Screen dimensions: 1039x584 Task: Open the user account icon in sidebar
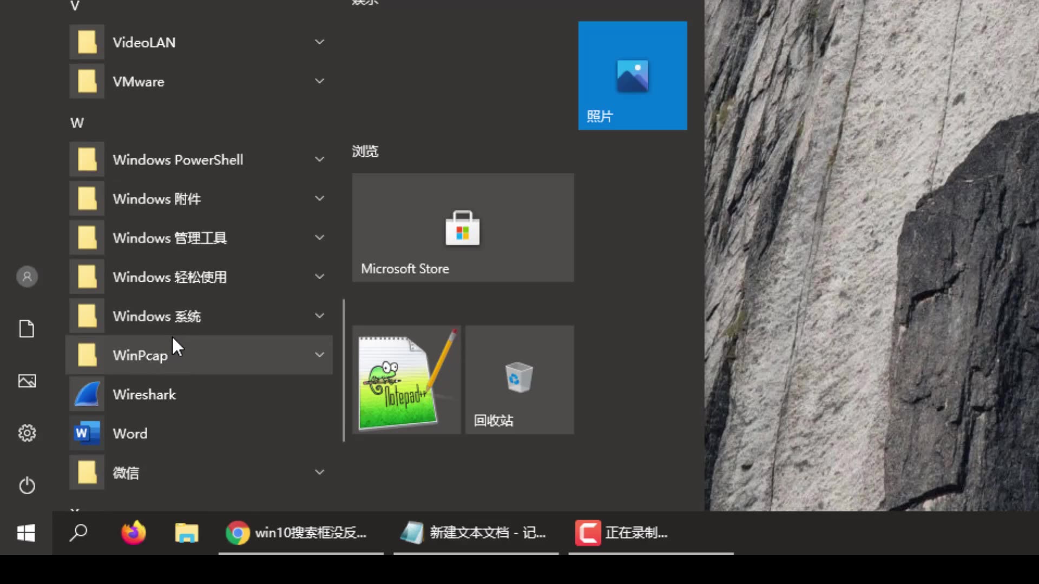[x=27, y=276]
